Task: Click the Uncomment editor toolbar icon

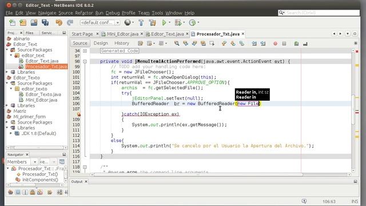Action: [305, 43]
